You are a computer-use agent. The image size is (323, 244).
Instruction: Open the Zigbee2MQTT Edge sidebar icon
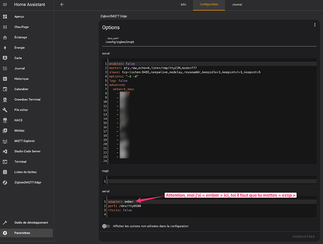pos(5,182)
